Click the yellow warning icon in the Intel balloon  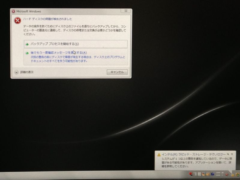pos(159,154)
